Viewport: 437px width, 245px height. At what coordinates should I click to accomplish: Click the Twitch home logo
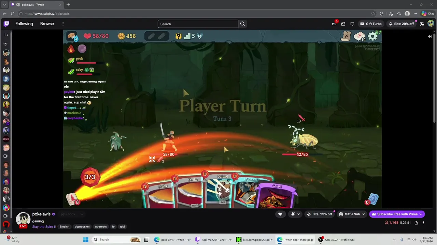tap(6, 24)
